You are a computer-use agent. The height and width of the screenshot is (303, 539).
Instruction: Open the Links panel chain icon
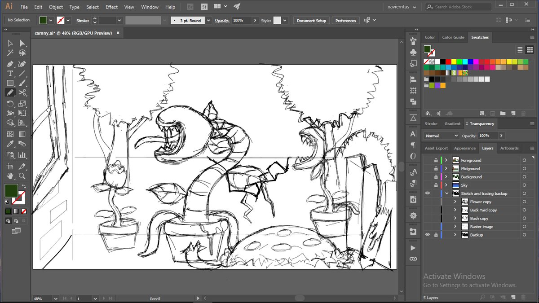413,259
